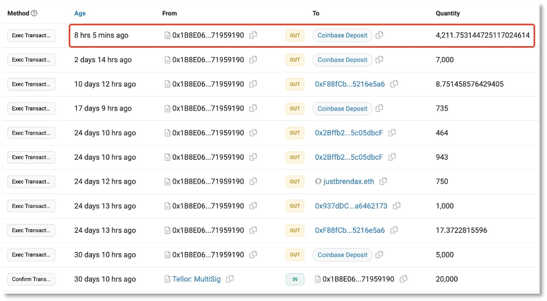Open the justbrendax.eth address link
547x301 pixels.
click(x=348, y=181)
